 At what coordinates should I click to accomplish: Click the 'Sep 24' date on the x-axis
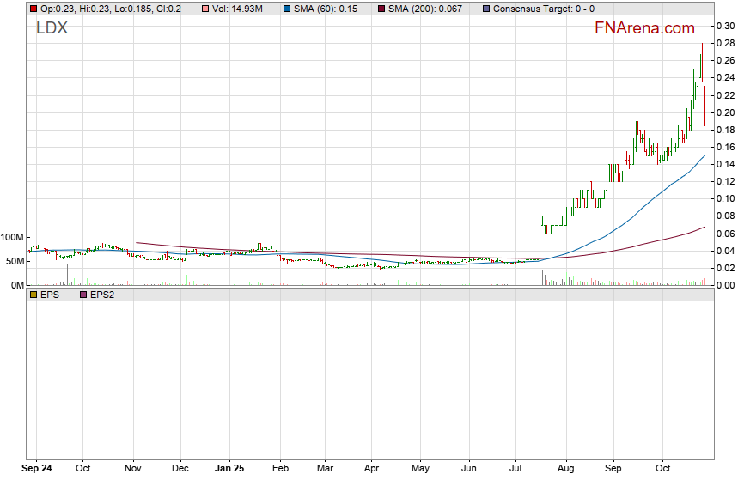35,470
